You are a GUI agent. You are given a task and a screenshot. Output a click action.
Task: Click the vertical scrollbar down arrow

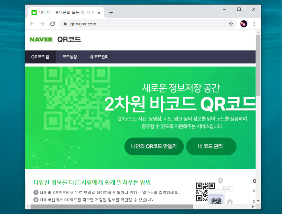click(x=258, y=201)
